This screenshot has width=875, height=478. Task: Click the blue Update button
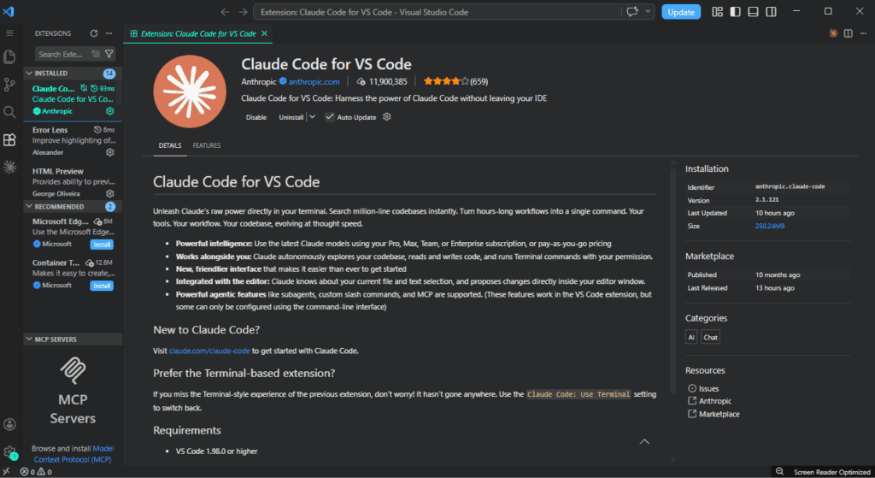pyautogui.click(x=681, y=12)
